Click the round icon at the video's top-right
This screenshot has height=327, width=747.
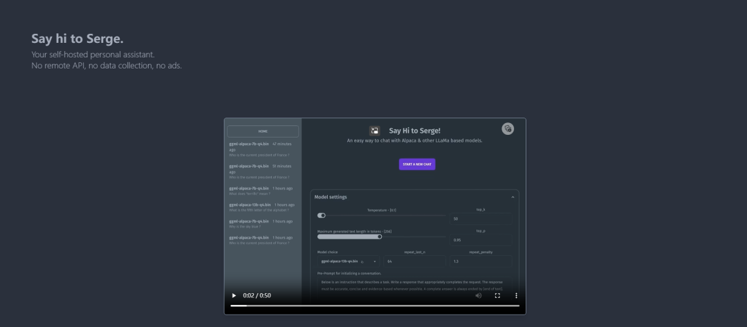coord(508,129)
